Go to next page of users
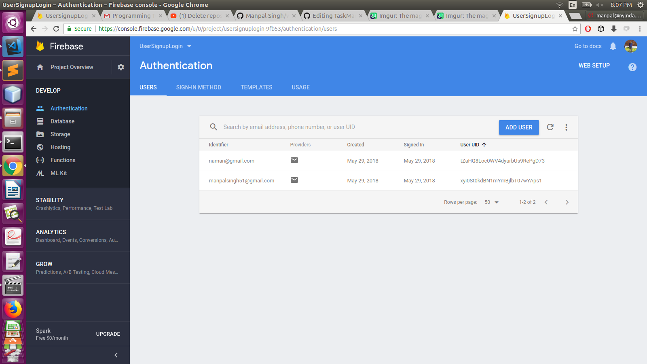The image size is (647, 364). click(567, 202)
